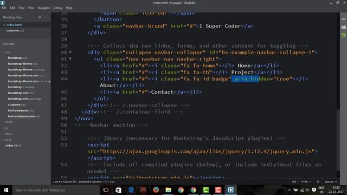Open the View menu
This screenshot has width=347, height=195.
pyautogui.click(x=31, y=8)
